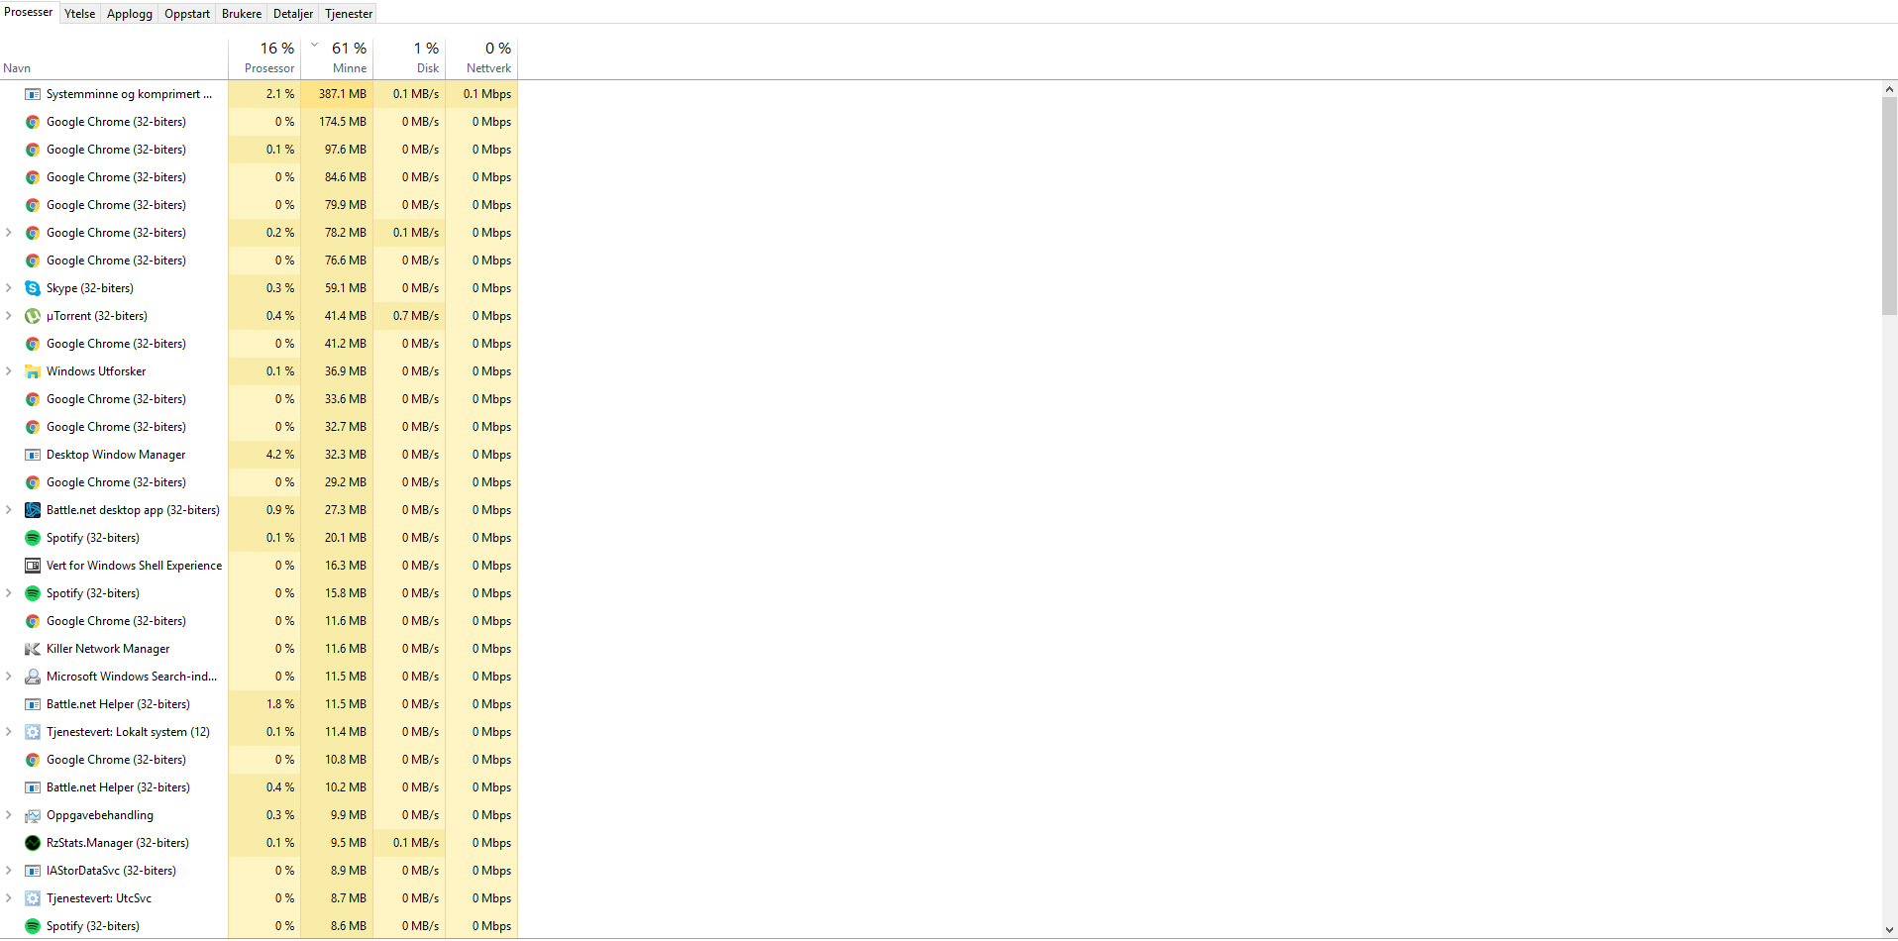Click the Tjenestevert: UtcSvc gear icon
Image resolution: width=1898 pixels, height=941 pixels.
coord(33,898)
